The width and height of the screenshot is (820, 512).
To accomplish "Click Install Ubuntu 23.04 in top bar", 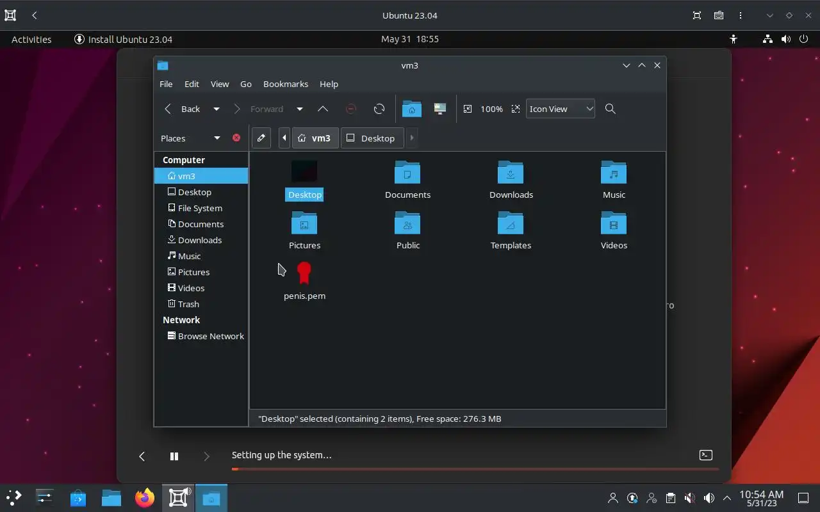I will coord(124,39).
